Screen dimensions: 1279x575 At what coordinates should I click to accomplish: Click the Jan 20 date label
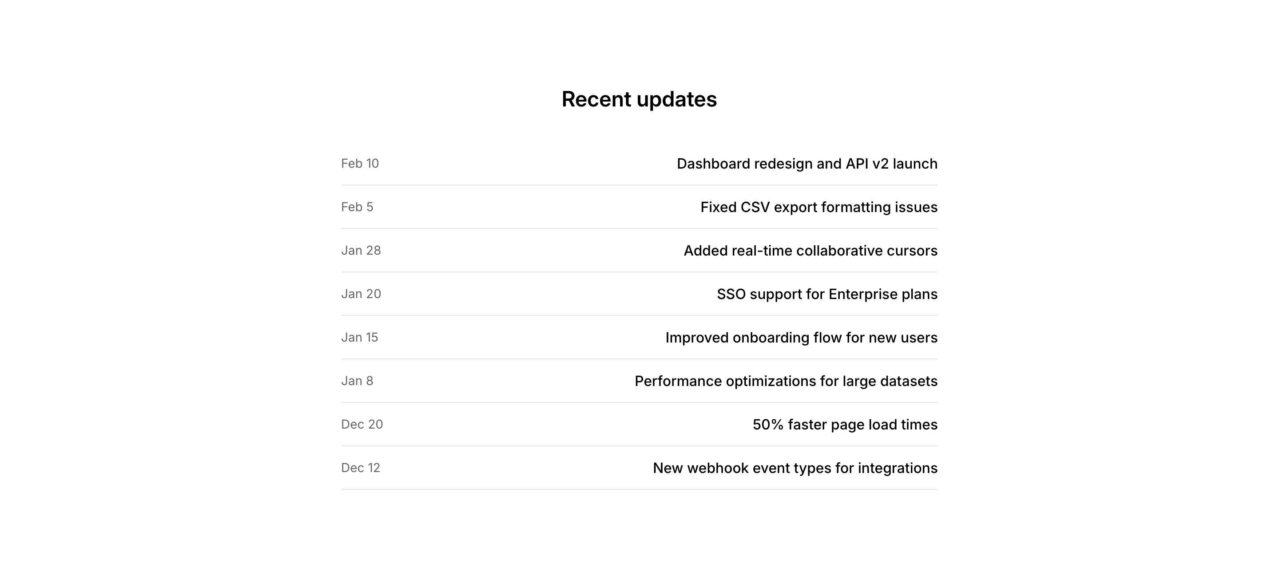click(361, 294)
